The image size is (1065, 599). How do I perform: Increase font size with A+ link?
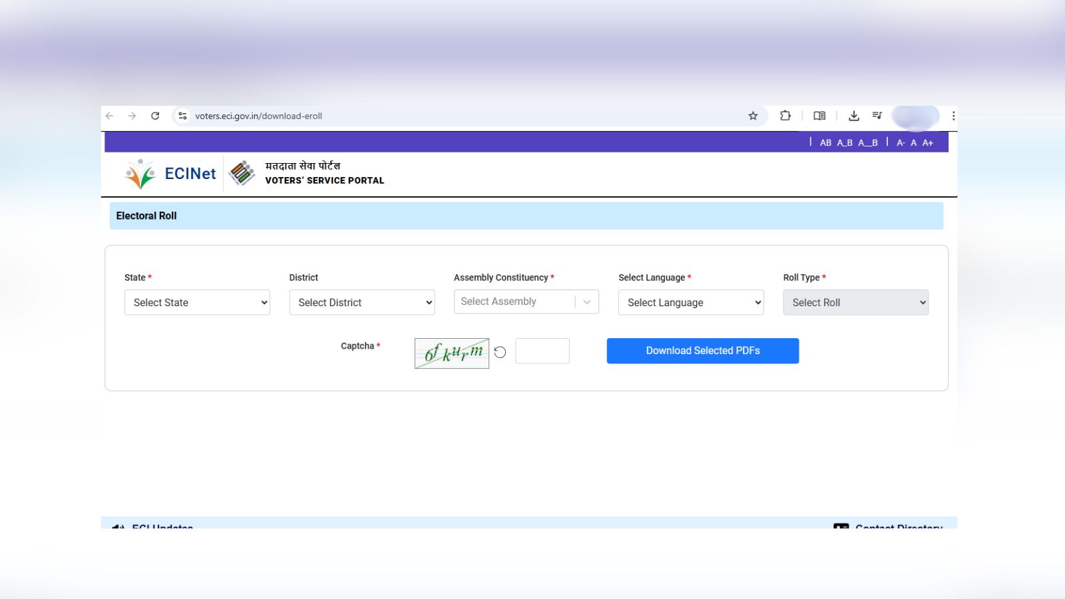(927, 142)
